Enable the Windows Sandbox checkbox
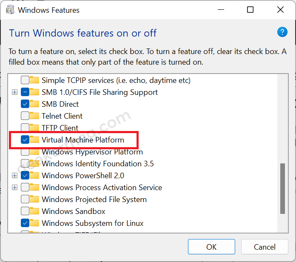The width and height of the screenshot is (296, 262). (25, 211)
